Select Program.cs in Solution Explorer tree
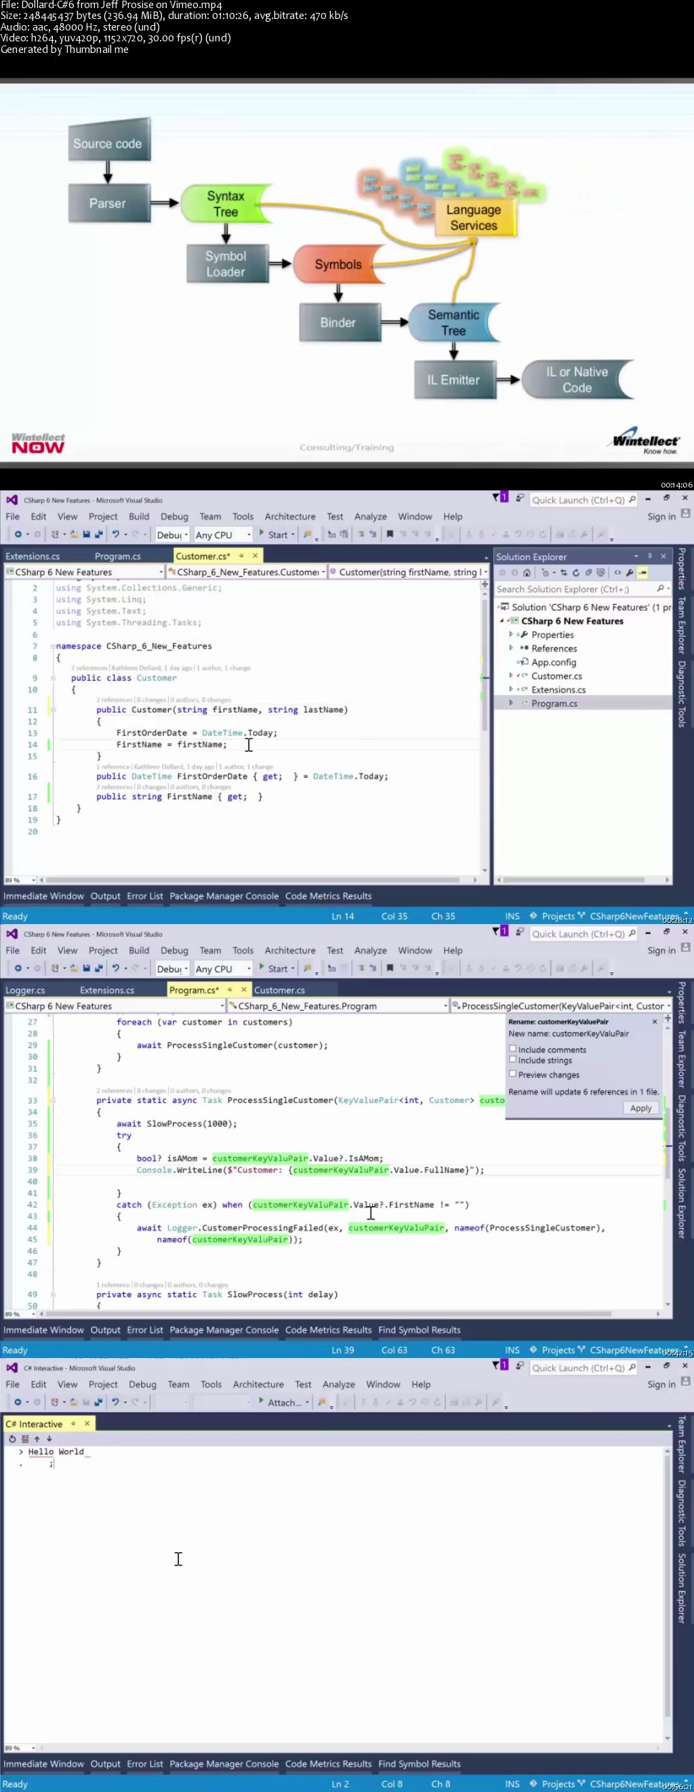694x1792 pixels. pyautogui.click(x=554, y=703)
